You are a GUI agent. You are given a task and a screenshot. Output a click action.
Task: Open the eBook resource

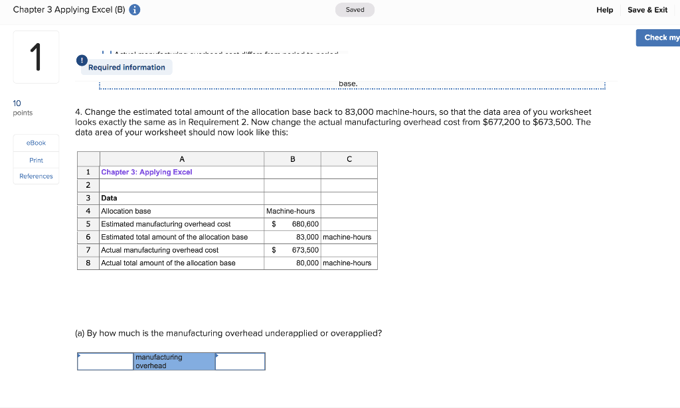pos(35,143)
